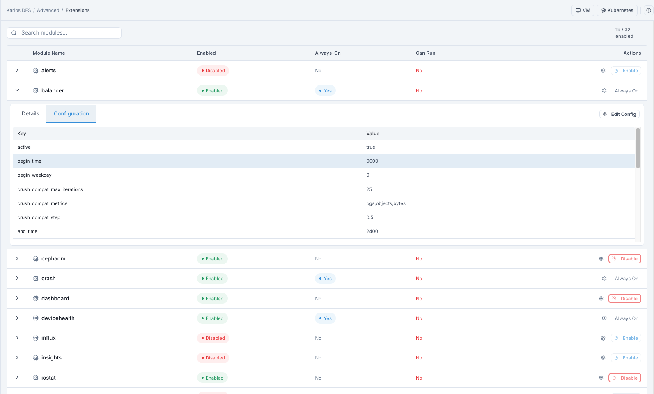Expand the dashboard module row
The image size is (654, 394).
[x=17, y=298]
